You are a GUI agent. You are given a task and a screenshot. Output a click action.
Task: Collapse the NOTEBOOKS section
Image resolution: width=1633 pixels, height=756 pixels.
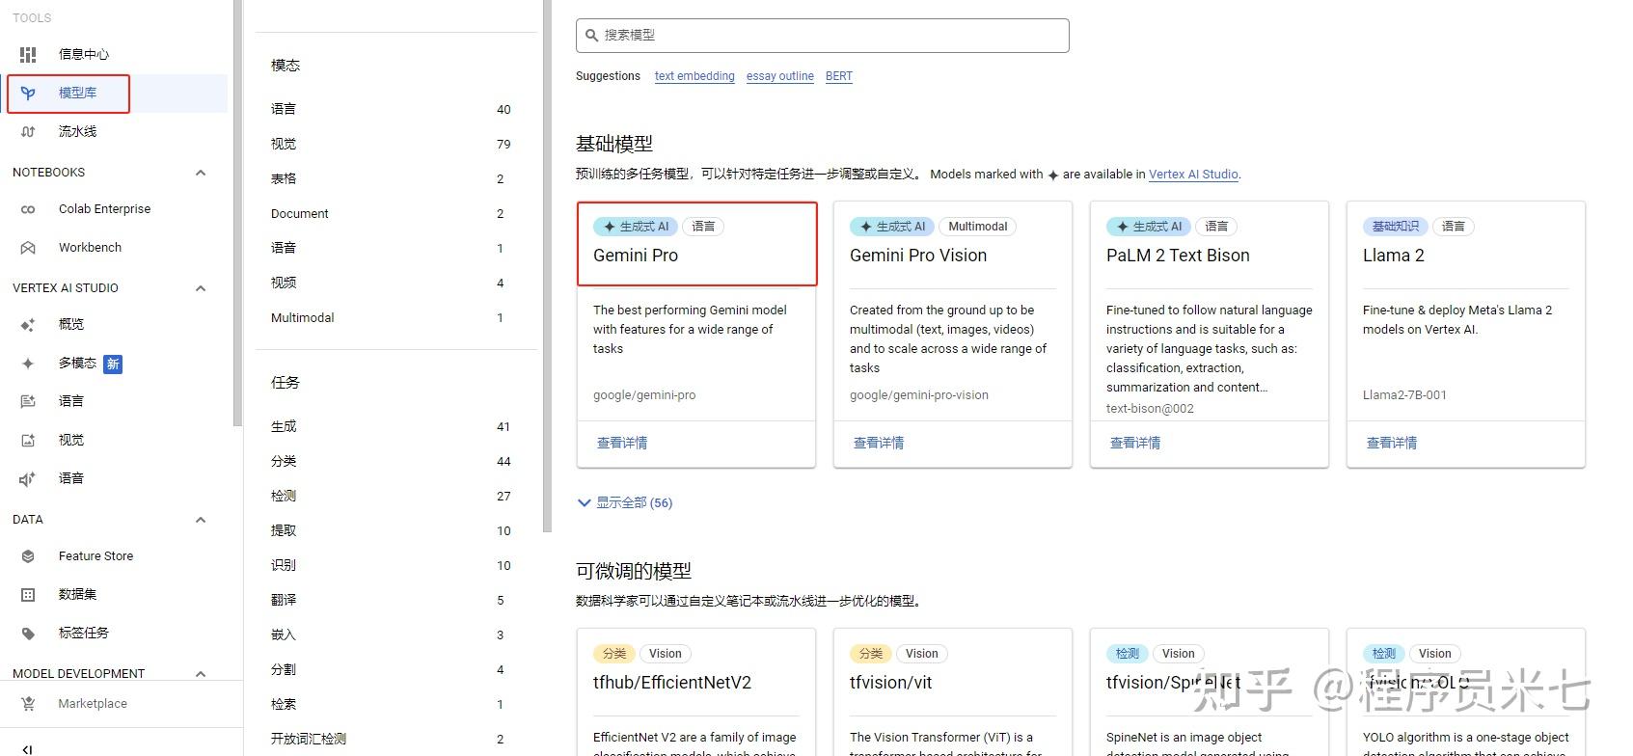tap(201, 173)
